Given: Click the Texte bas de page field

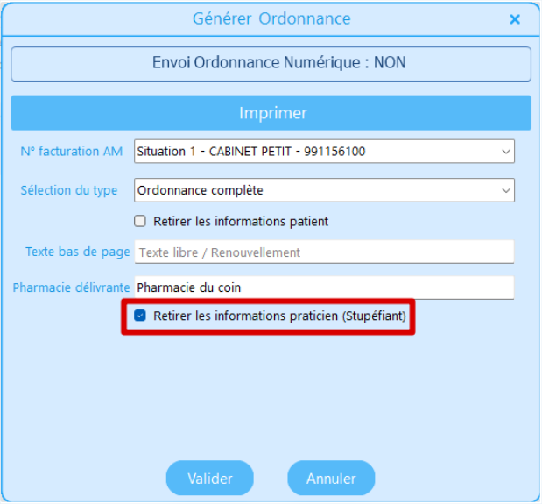Looking at the screenshot, I should 324,252.
